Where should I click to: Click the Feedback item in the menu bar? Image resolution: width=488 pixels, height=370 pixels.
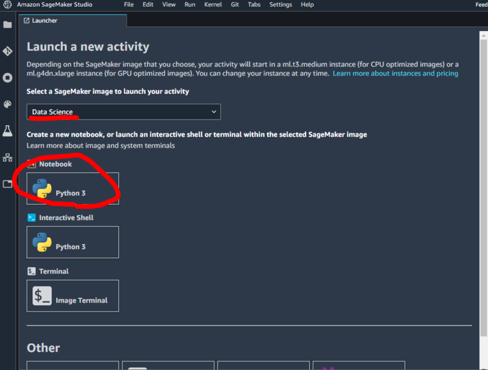point(481,5)
